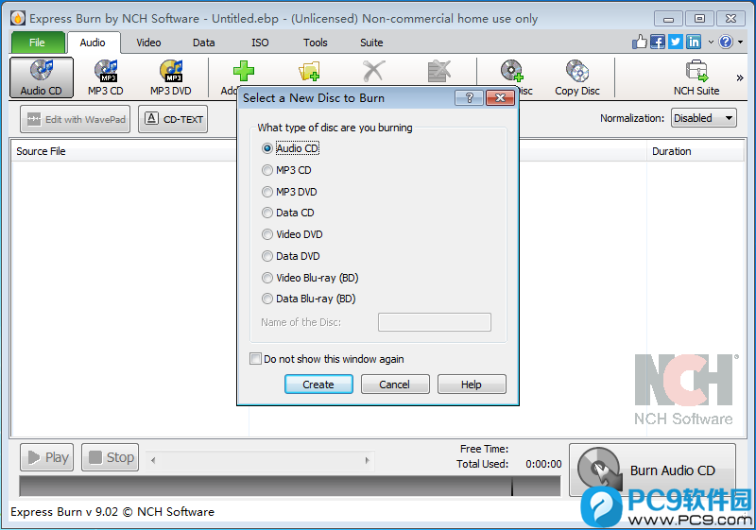Viewport: 756px width, 530px height.
Task: Click the Name of the Disc field
Action: 435,322
